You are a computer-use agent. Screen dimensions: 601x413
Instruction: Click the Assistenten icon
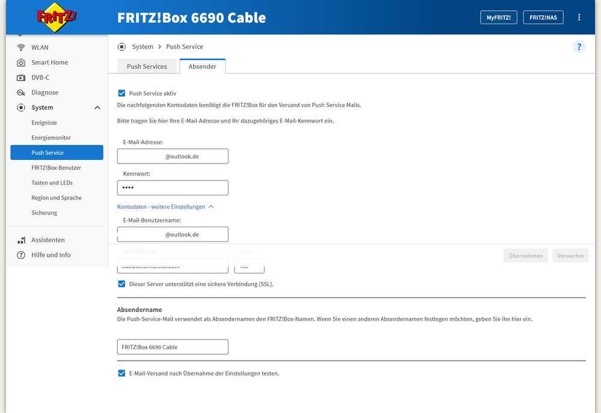[21, 240]
